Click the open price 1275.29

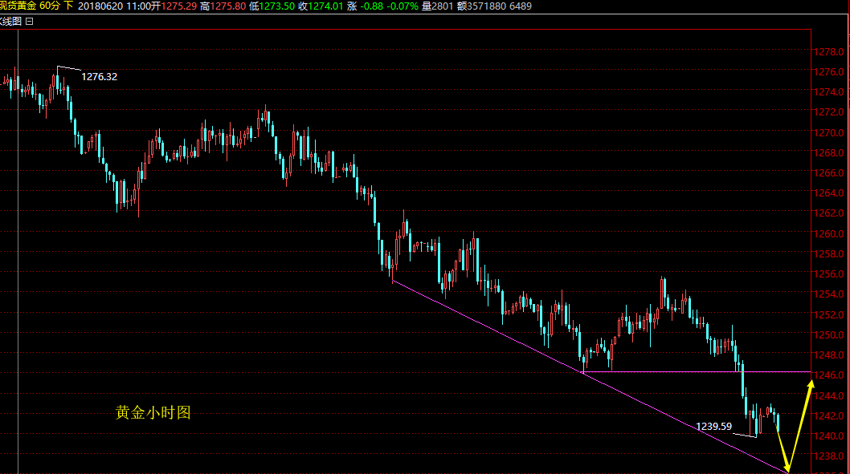tap(179, 6)
